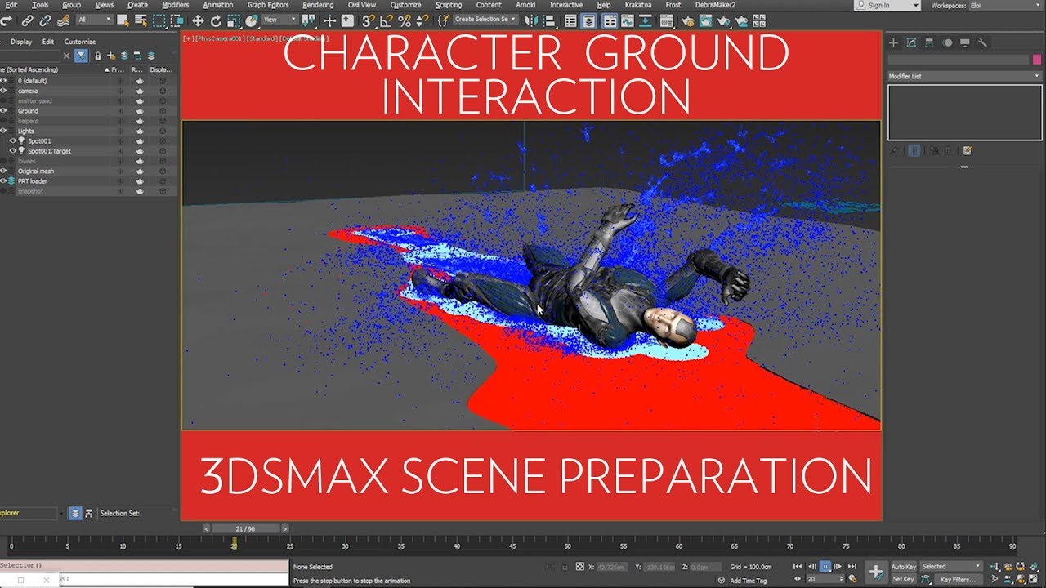This screenshot has width=1046, height=588.
Task: Click the Unlink Selection chain icon
Action: click(x=45, y=20)
